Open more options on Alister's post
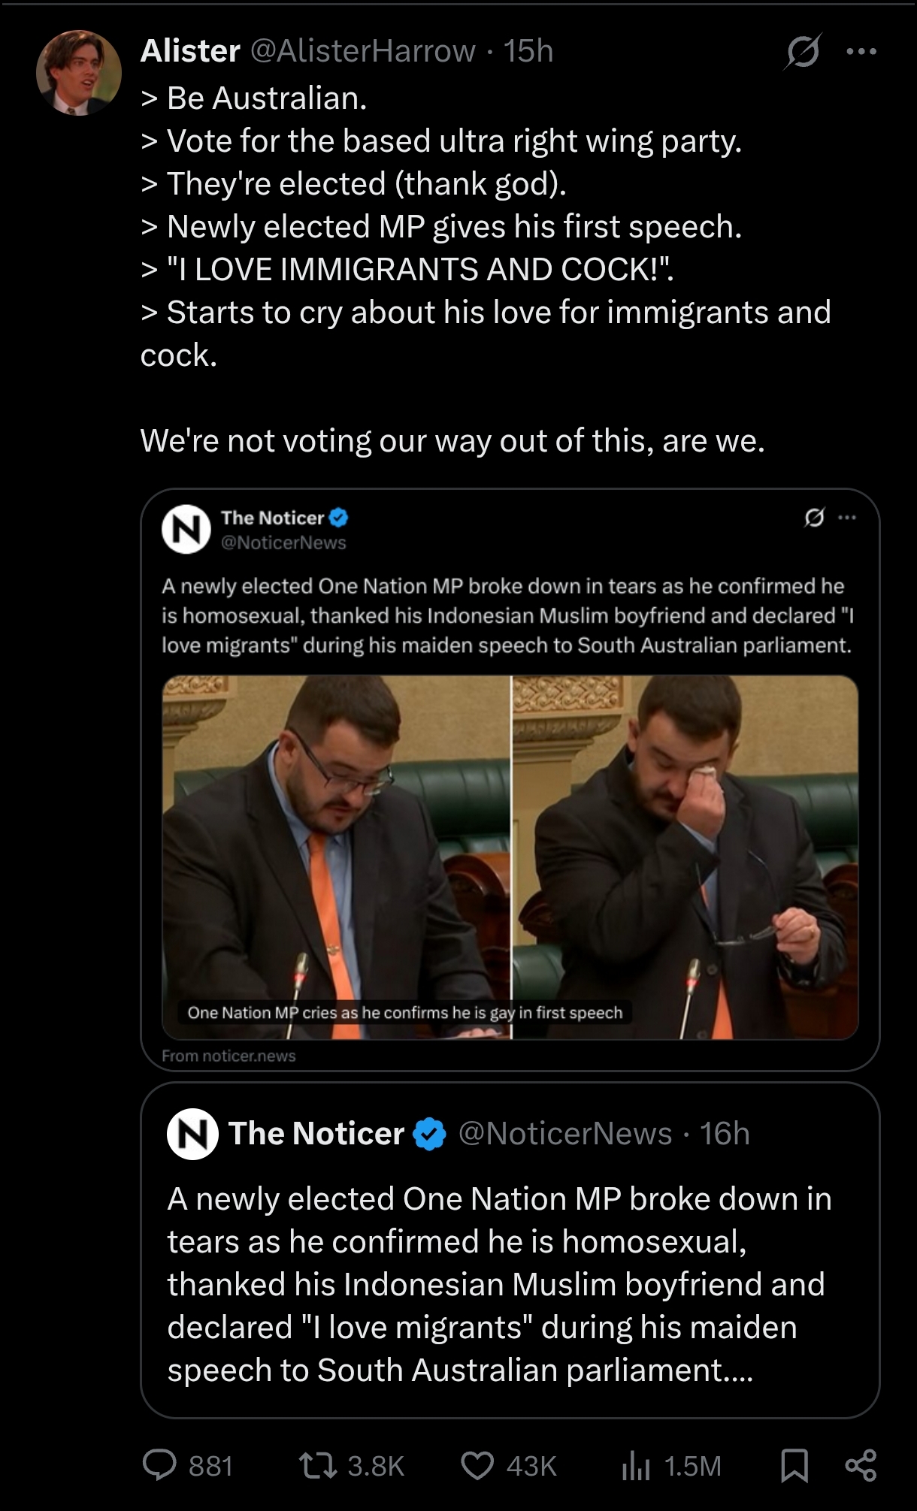Screen dimensions: 917x1511 861,52
